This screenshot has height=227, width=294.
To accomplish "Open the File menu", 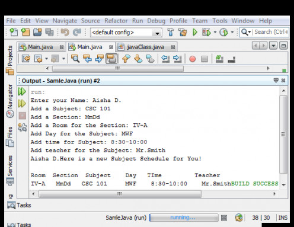I will [11, 21].
